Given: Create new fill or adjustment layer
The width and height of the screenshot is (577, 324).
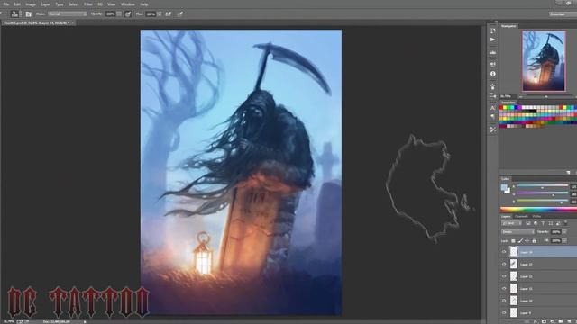Looking at the screenshot, I should [x=552, y=321].
